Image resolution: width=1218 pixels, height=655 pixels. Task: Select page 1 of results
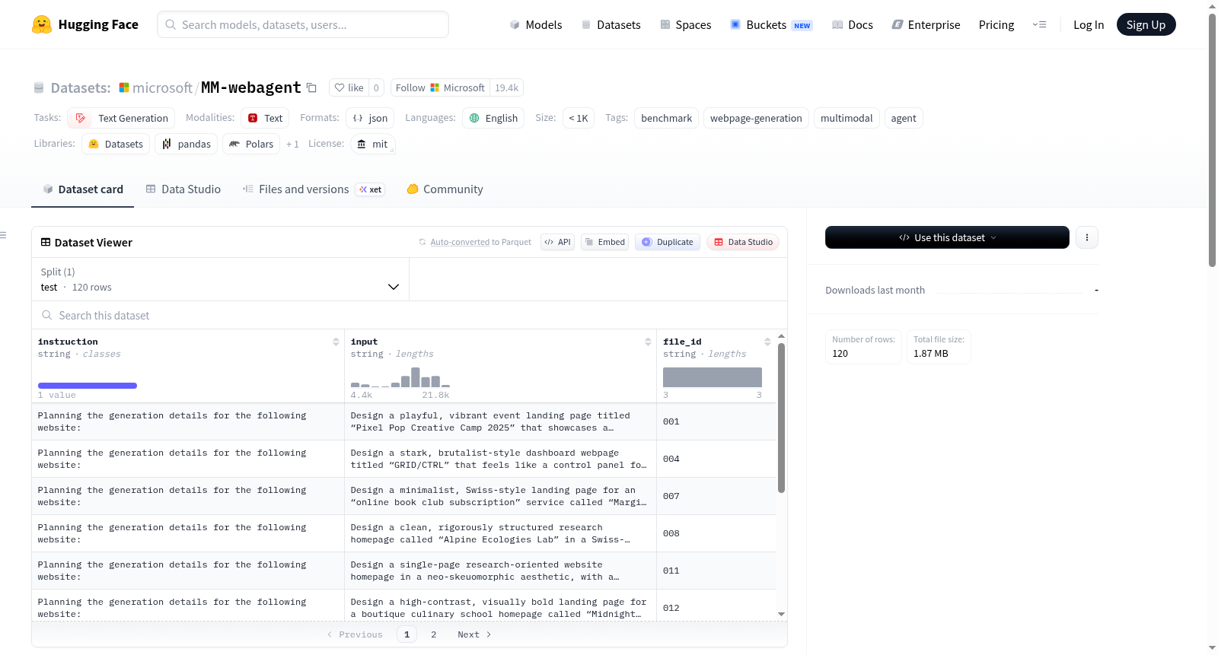tap(407, 634)
